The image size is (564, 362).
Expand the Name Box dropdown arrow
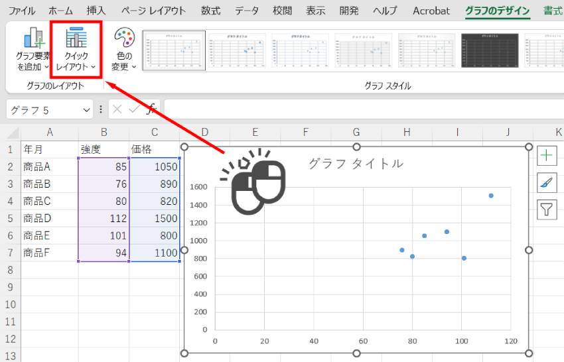pyautogui.click(x=86, y=110)
